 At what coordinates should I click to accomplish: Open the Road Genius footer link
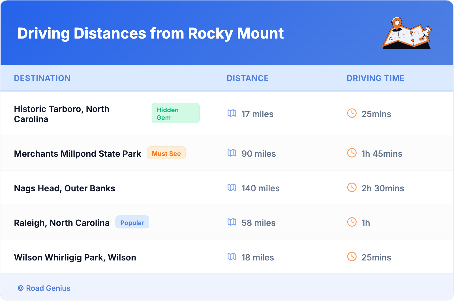pyautogui.click(x=44, y=288)
